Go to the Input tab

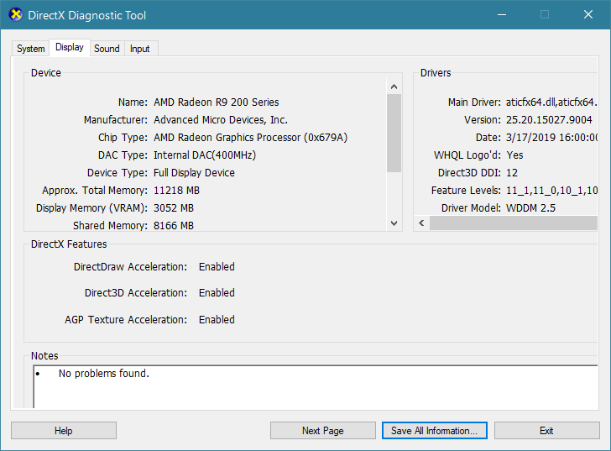point(140,49)
